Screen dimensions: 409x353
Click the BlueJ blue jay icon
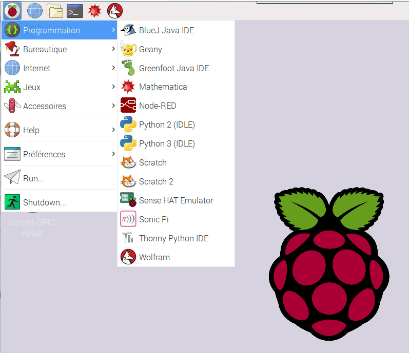tap(128, 30)
